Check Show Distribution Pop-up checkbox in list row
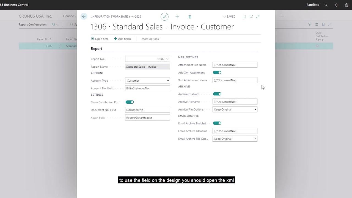Viewport: 352px width, 198px height. tap(317, 46)
